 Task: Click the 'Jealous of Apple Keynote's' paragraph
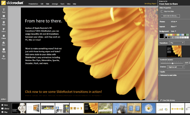(43, 34)
